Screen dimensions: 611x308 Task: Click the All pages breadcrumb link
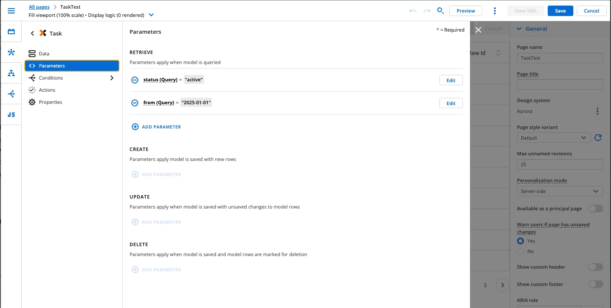tap(39, 7)
